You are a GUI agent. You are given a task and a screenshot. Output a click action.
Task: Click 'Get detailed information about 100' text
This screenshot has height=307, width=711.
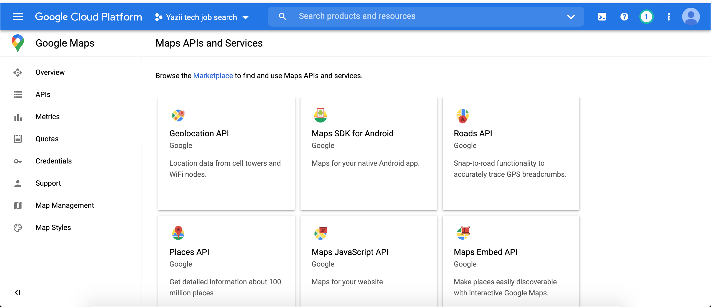(x=225, y=287)
